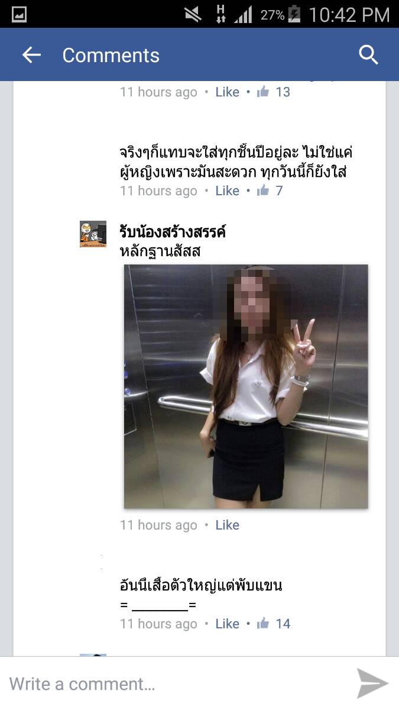Tap the comment text about folded sleeves
The height and width of the screenshot is (710, 399).
(x=201, y=586)
